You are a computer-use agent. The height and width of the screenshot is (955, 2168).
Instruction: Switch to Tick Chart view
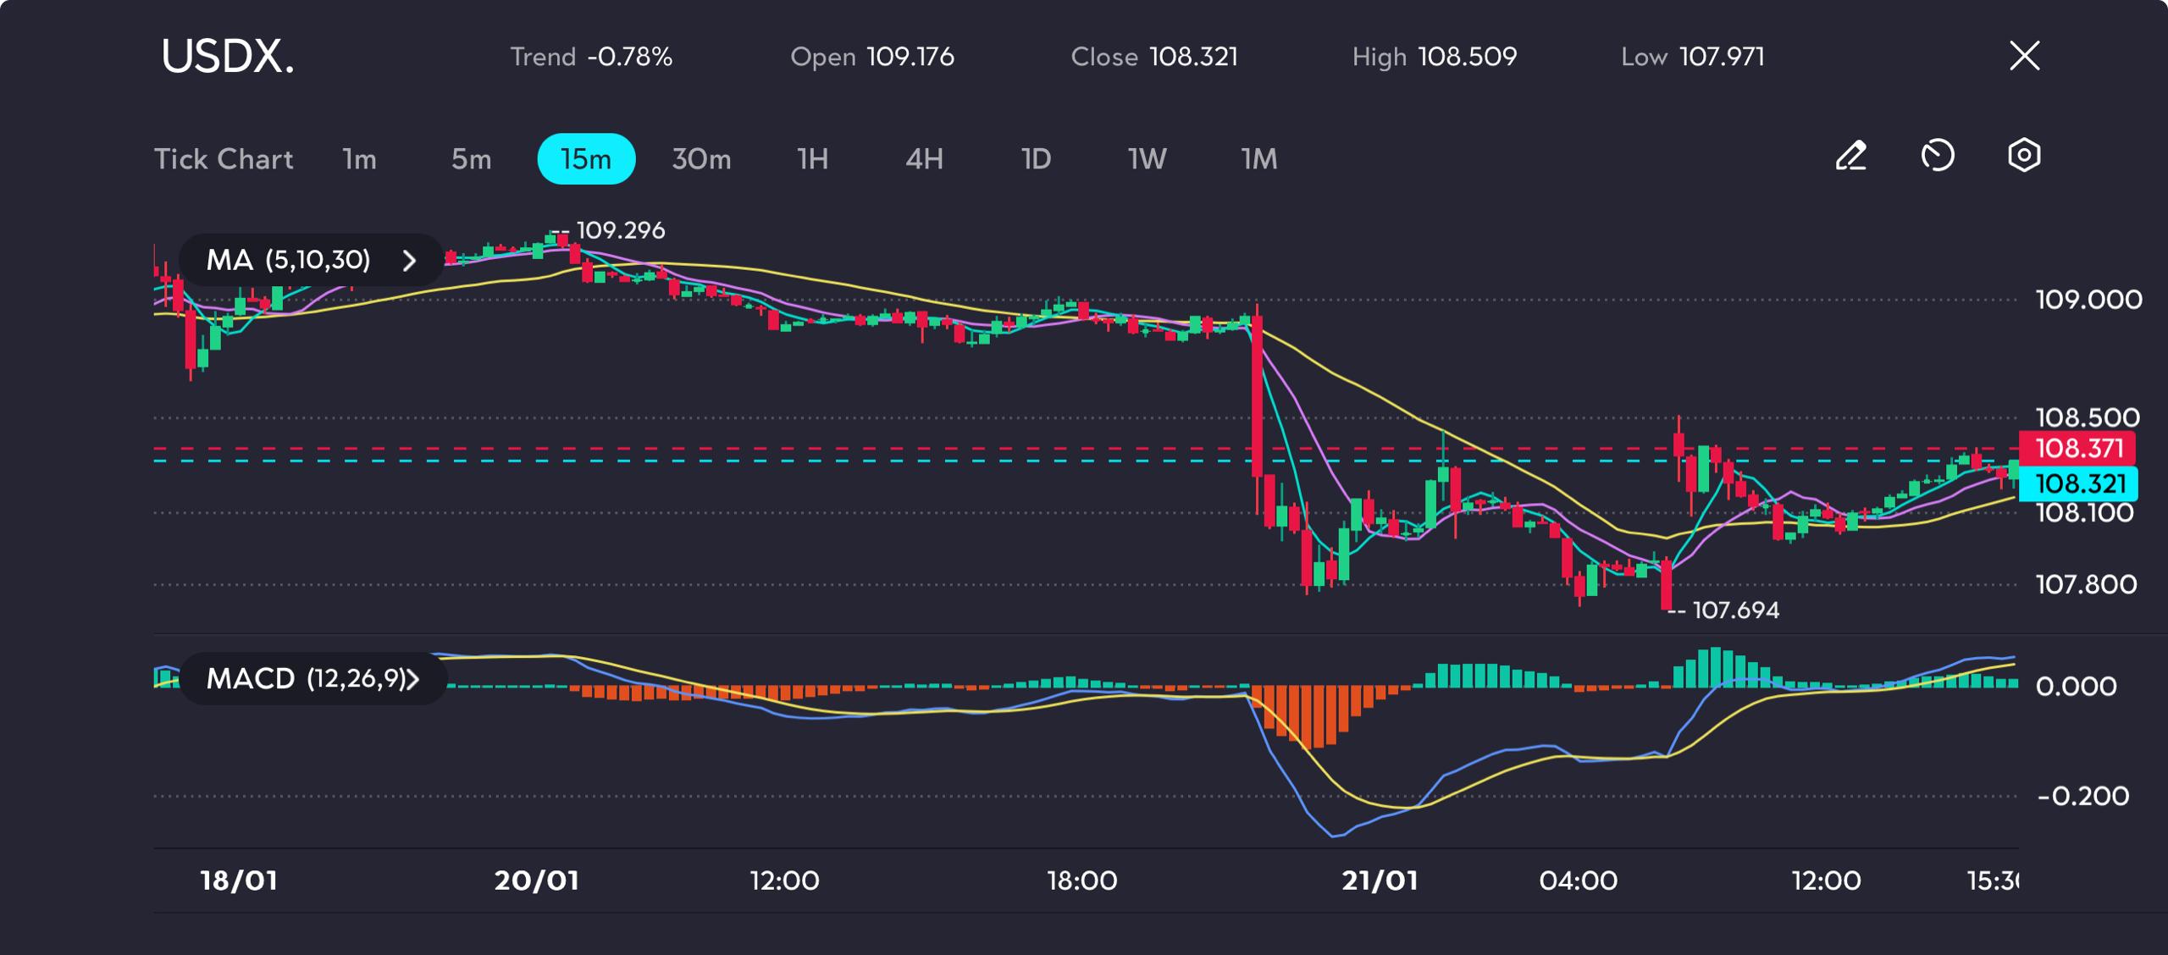(224, 159)
